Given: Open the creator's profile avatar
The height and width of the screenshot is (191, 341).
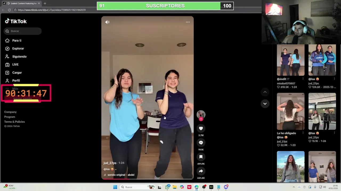Looking at the screenshot, I should tap(201, 114).
